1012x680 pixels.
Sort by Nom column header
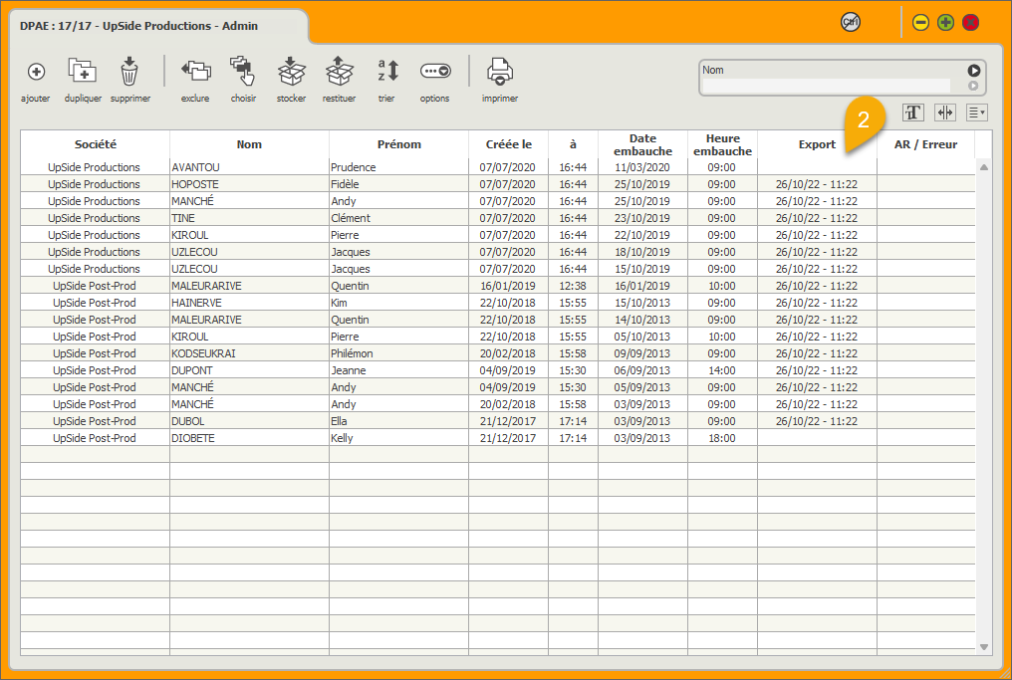pyautogui.click(x=249, y=144)
